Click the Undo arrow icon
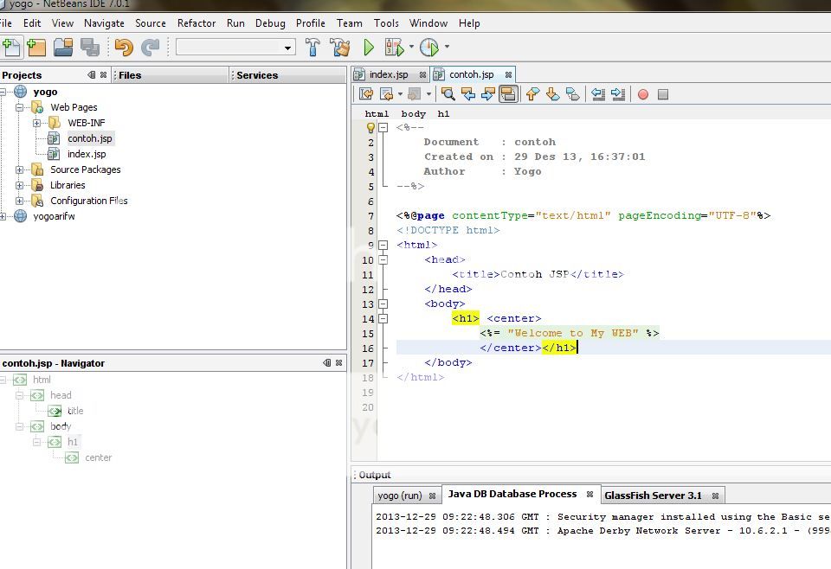The height and width of the screenshot is (569, 831). (124, 48)
